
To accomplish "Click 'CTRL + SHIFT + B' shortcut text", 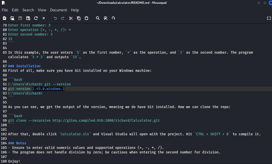I will 212,134.
